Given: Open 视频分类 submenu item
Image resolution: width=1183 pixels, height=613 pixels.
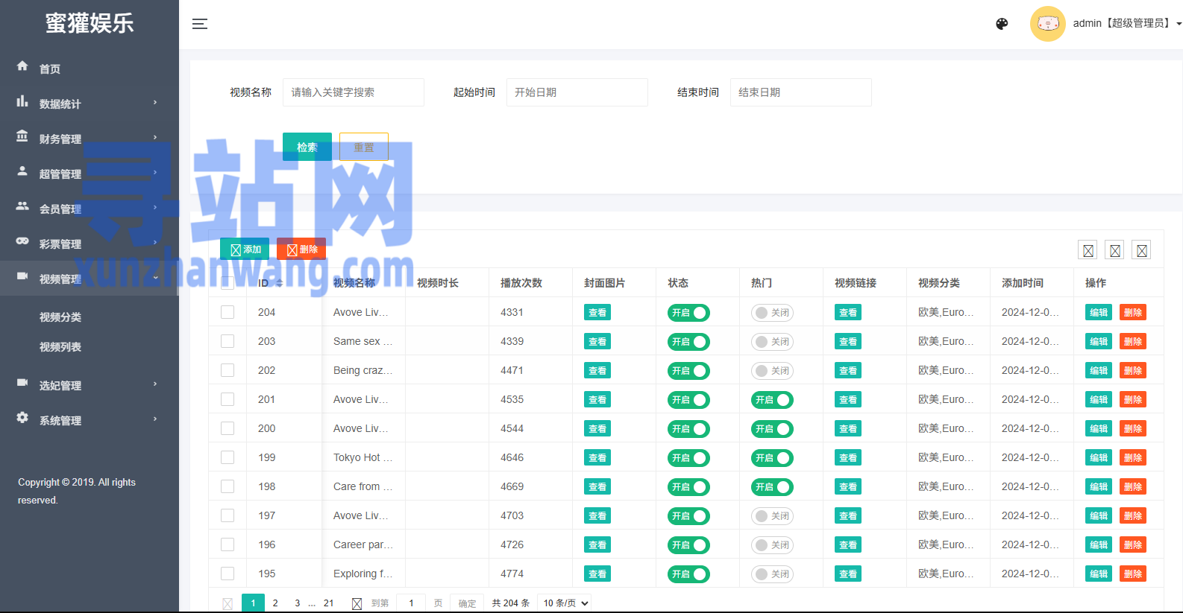Looking at the screenshot, I should click(x=60, y=317).
